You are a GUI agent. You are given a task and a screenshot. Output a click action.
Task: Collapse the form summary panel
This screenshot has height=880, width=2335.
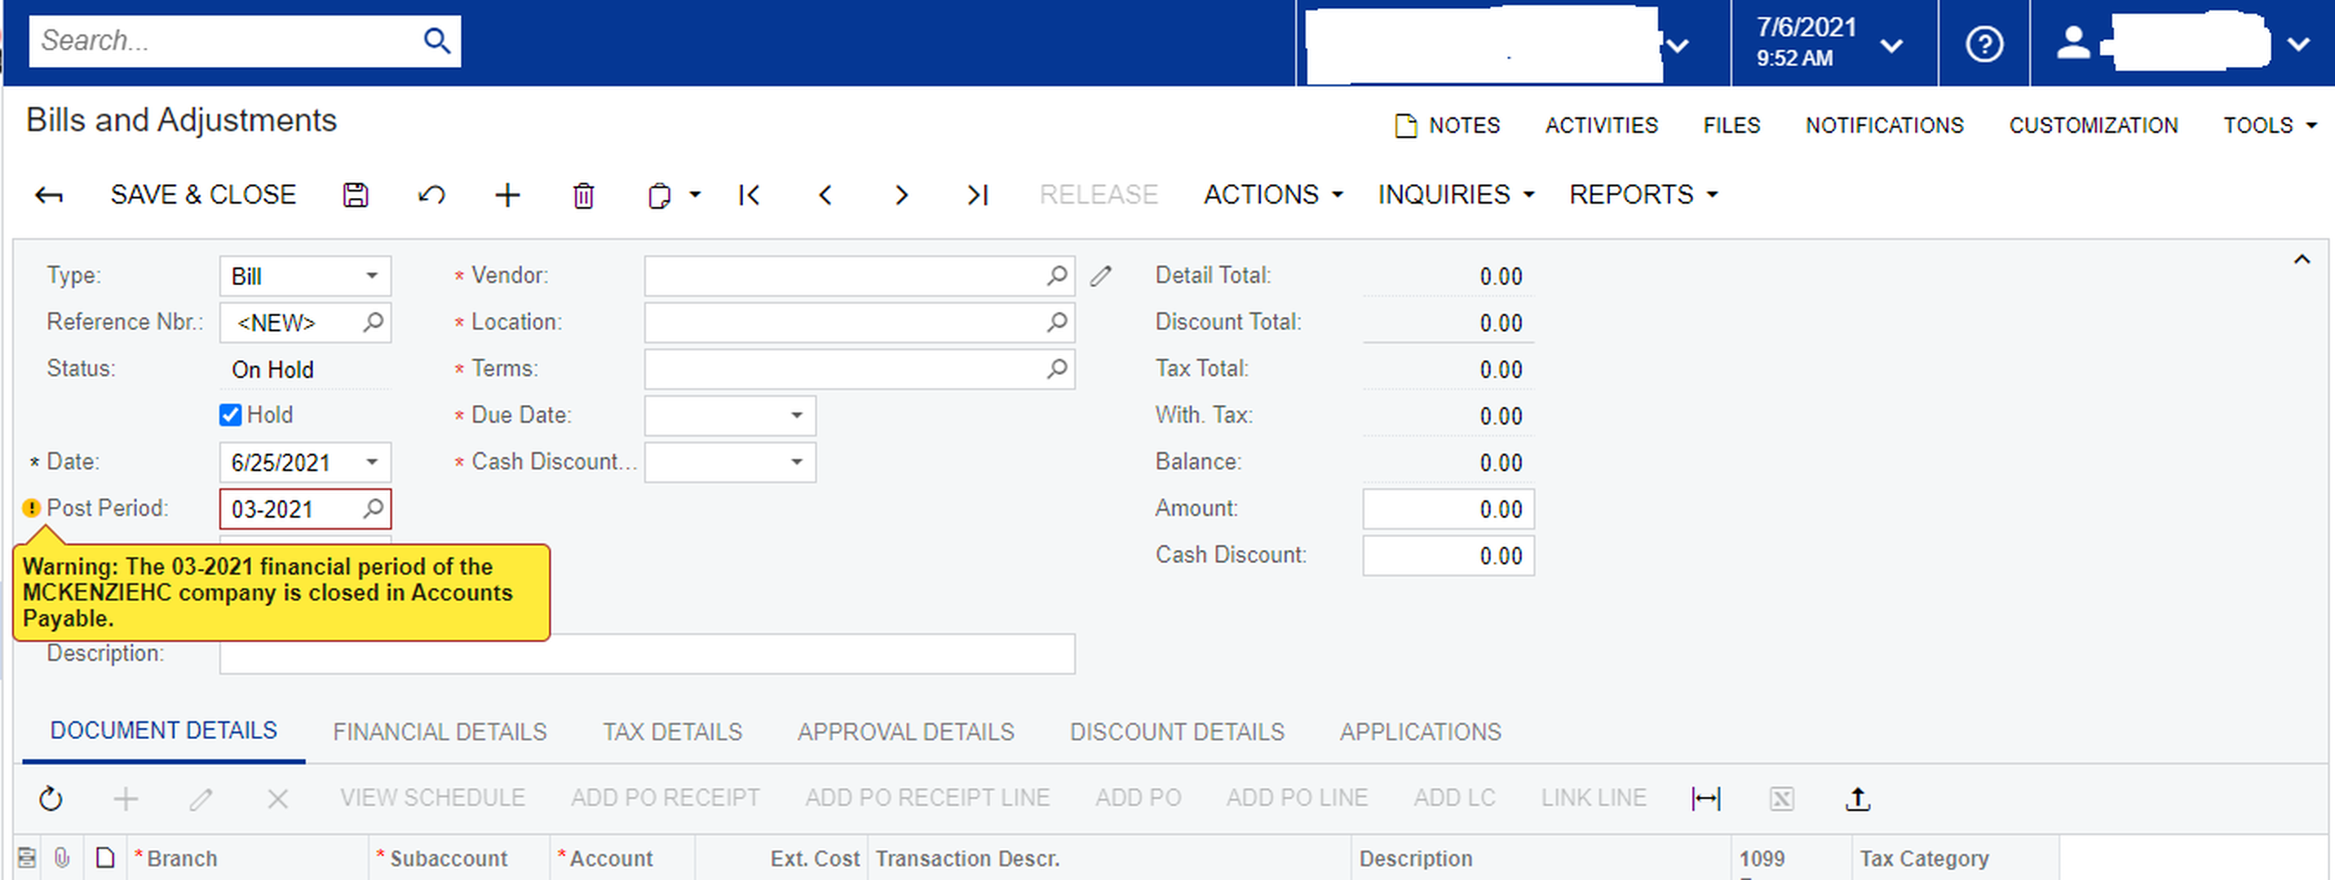[2301, 260]
